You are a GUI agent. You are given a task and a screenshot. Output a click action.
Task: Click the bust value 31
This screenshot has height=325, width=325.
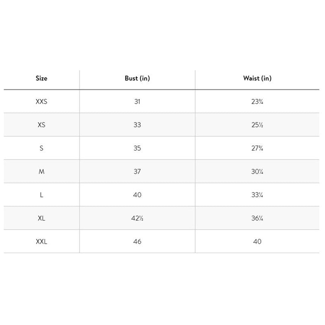pyautogui.click(x=137, y=102)
